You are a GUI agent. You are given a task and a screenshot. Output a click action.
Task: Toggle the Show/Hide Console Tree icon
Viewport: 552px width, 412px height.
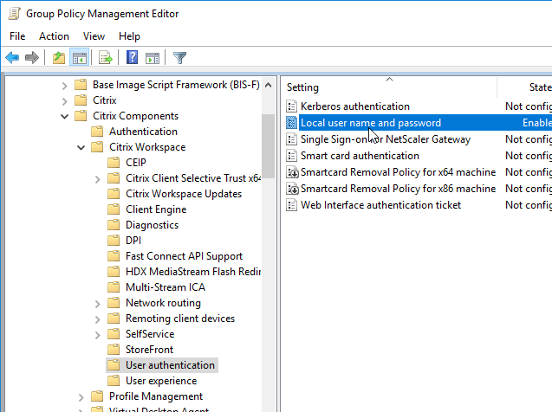pyautogui.click(x=79, y=58)
